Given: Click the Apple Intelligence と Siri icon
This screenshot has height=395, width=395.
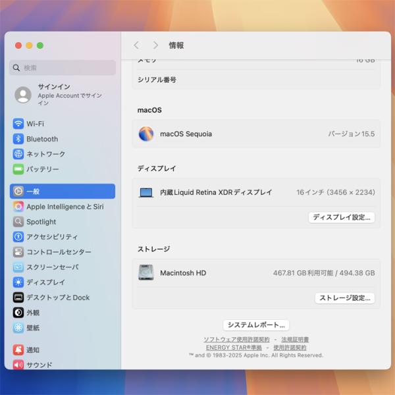Looking at the screenshot, I should [x=18, y=207].
